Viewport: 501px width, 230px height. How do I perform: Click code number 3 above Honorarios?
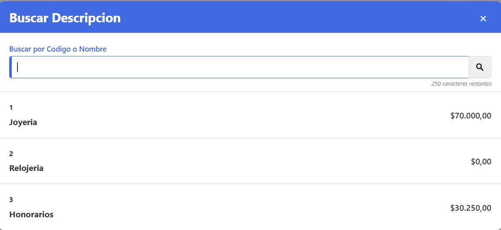coord(11,199)
